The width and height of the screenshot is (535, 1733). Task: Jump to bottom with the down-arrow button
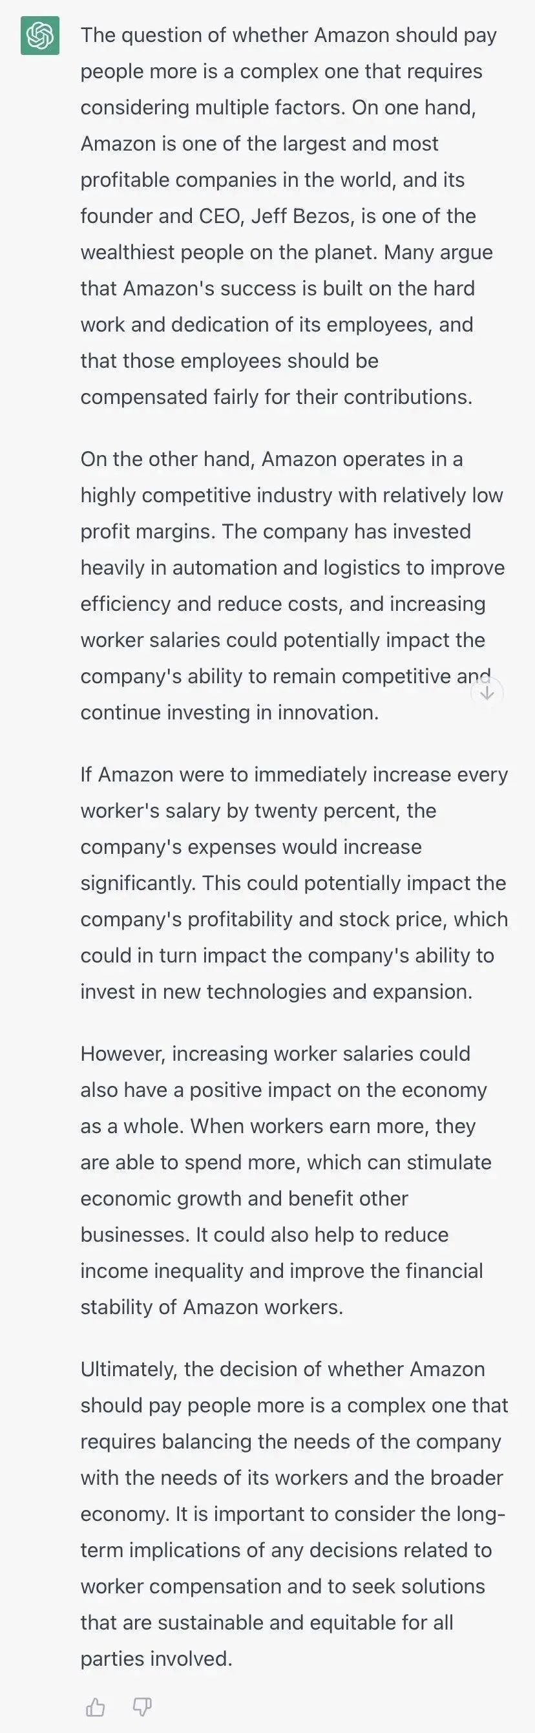pyautogui.click(x=487, y=692)
